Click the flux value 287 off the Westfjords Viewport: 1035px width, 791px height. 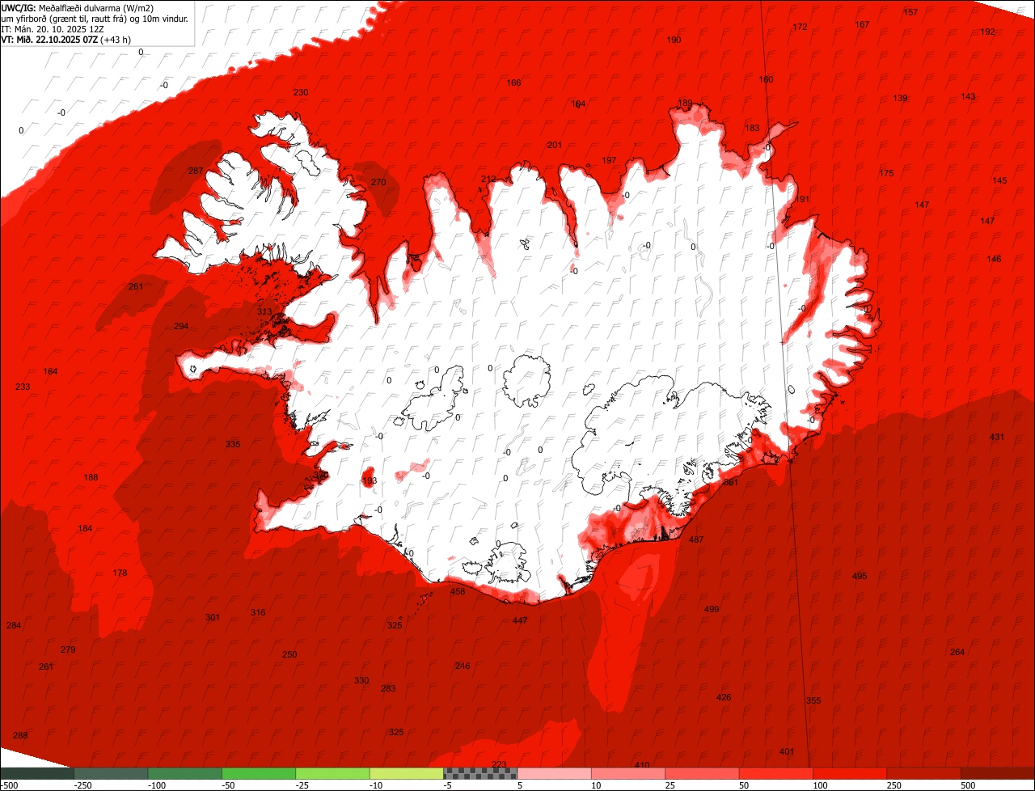pyautogui.click(x=196, y=171)
